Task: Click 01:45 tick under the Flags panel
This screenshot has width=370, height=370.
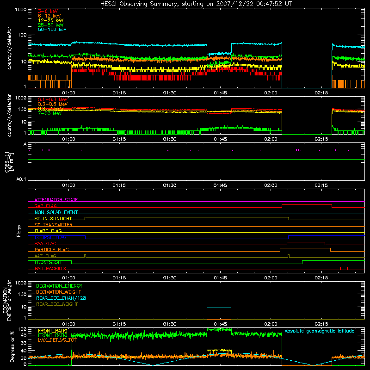Action: 220,278
